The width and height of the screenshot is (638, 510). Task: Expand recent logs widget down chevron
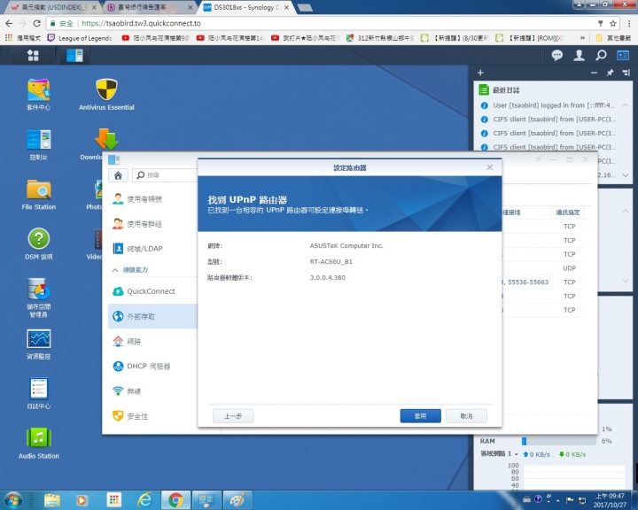[626, 175]
